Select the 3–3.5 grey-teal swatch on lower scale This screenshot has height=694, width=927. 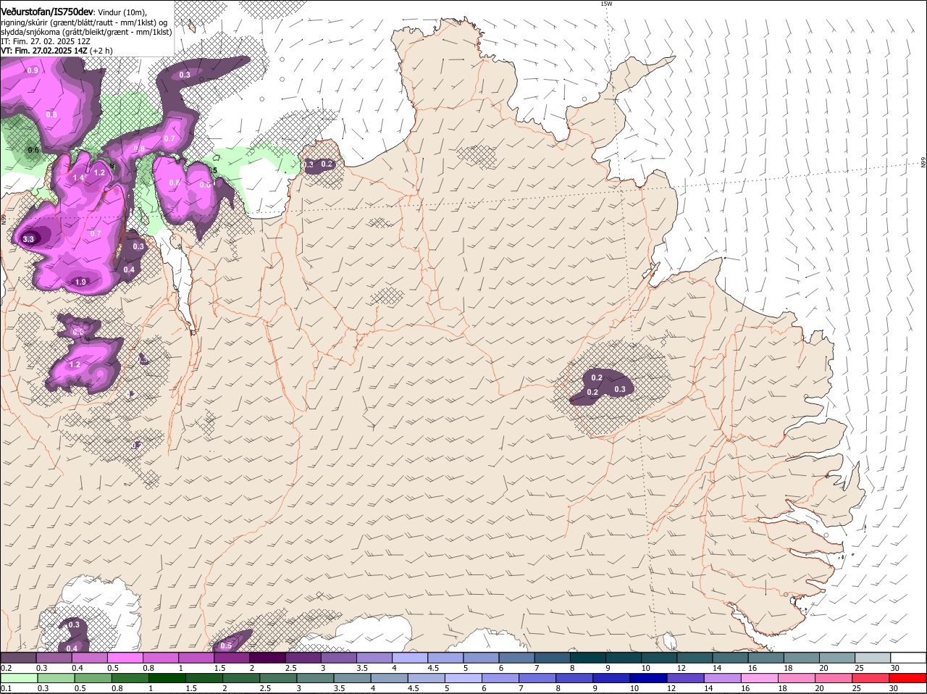(316, 678)
